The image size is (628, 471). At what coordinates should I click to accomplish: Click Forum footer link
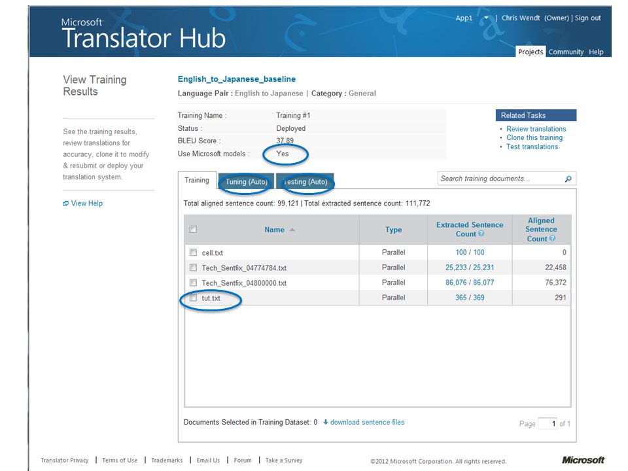(x=243, y=460)
